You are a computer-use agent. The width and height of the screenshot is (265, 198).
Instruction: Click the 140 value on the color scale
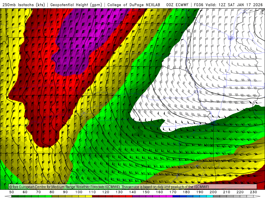click(x=132, y=192)
